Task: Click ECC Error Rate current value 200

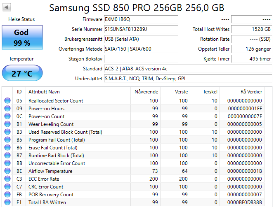Action: tap(154, 179)
